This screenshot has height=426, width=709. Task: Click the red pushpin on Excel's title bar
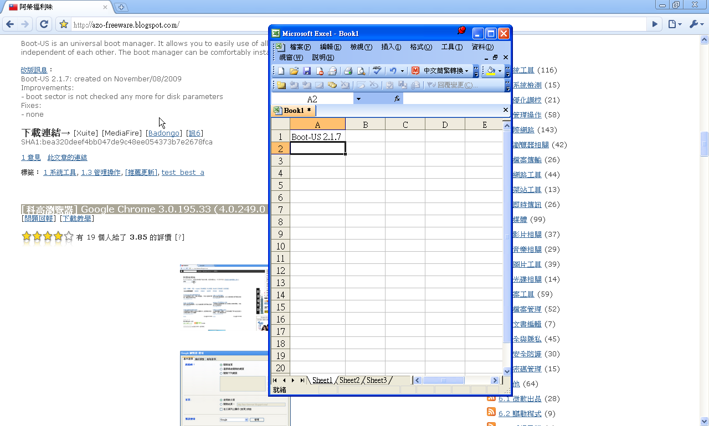(x=461, y=30)
